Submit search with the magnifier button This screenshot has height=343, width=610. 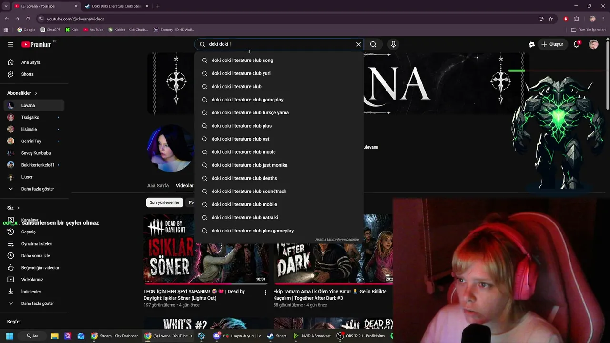[x=373, y=44]
